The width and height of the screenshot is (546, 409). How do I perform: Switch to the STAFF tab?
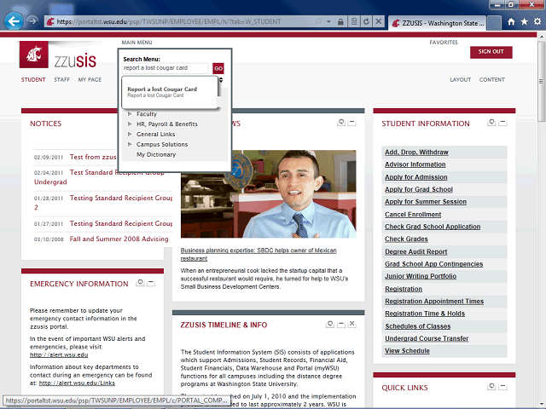pyautogui.click(x=62, y=79)
